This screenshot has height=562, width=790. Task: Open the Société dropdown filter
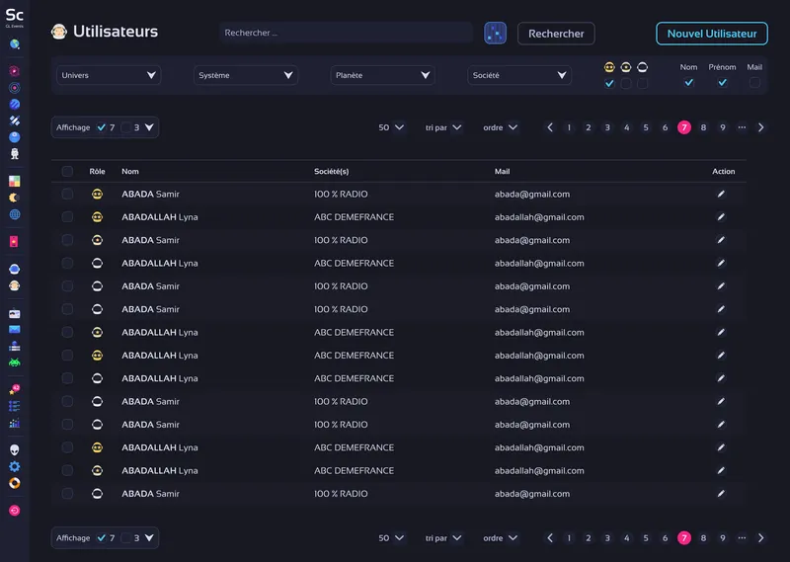pos(519,75)
